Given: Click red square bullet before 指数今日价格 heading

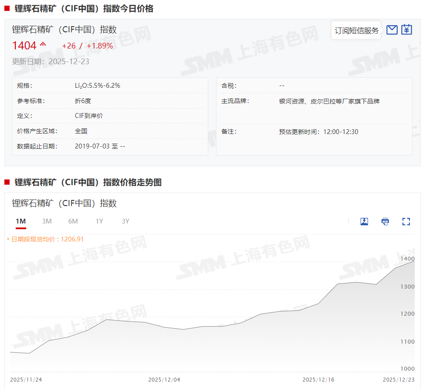Looking at the screenshot, I should 7,8.
